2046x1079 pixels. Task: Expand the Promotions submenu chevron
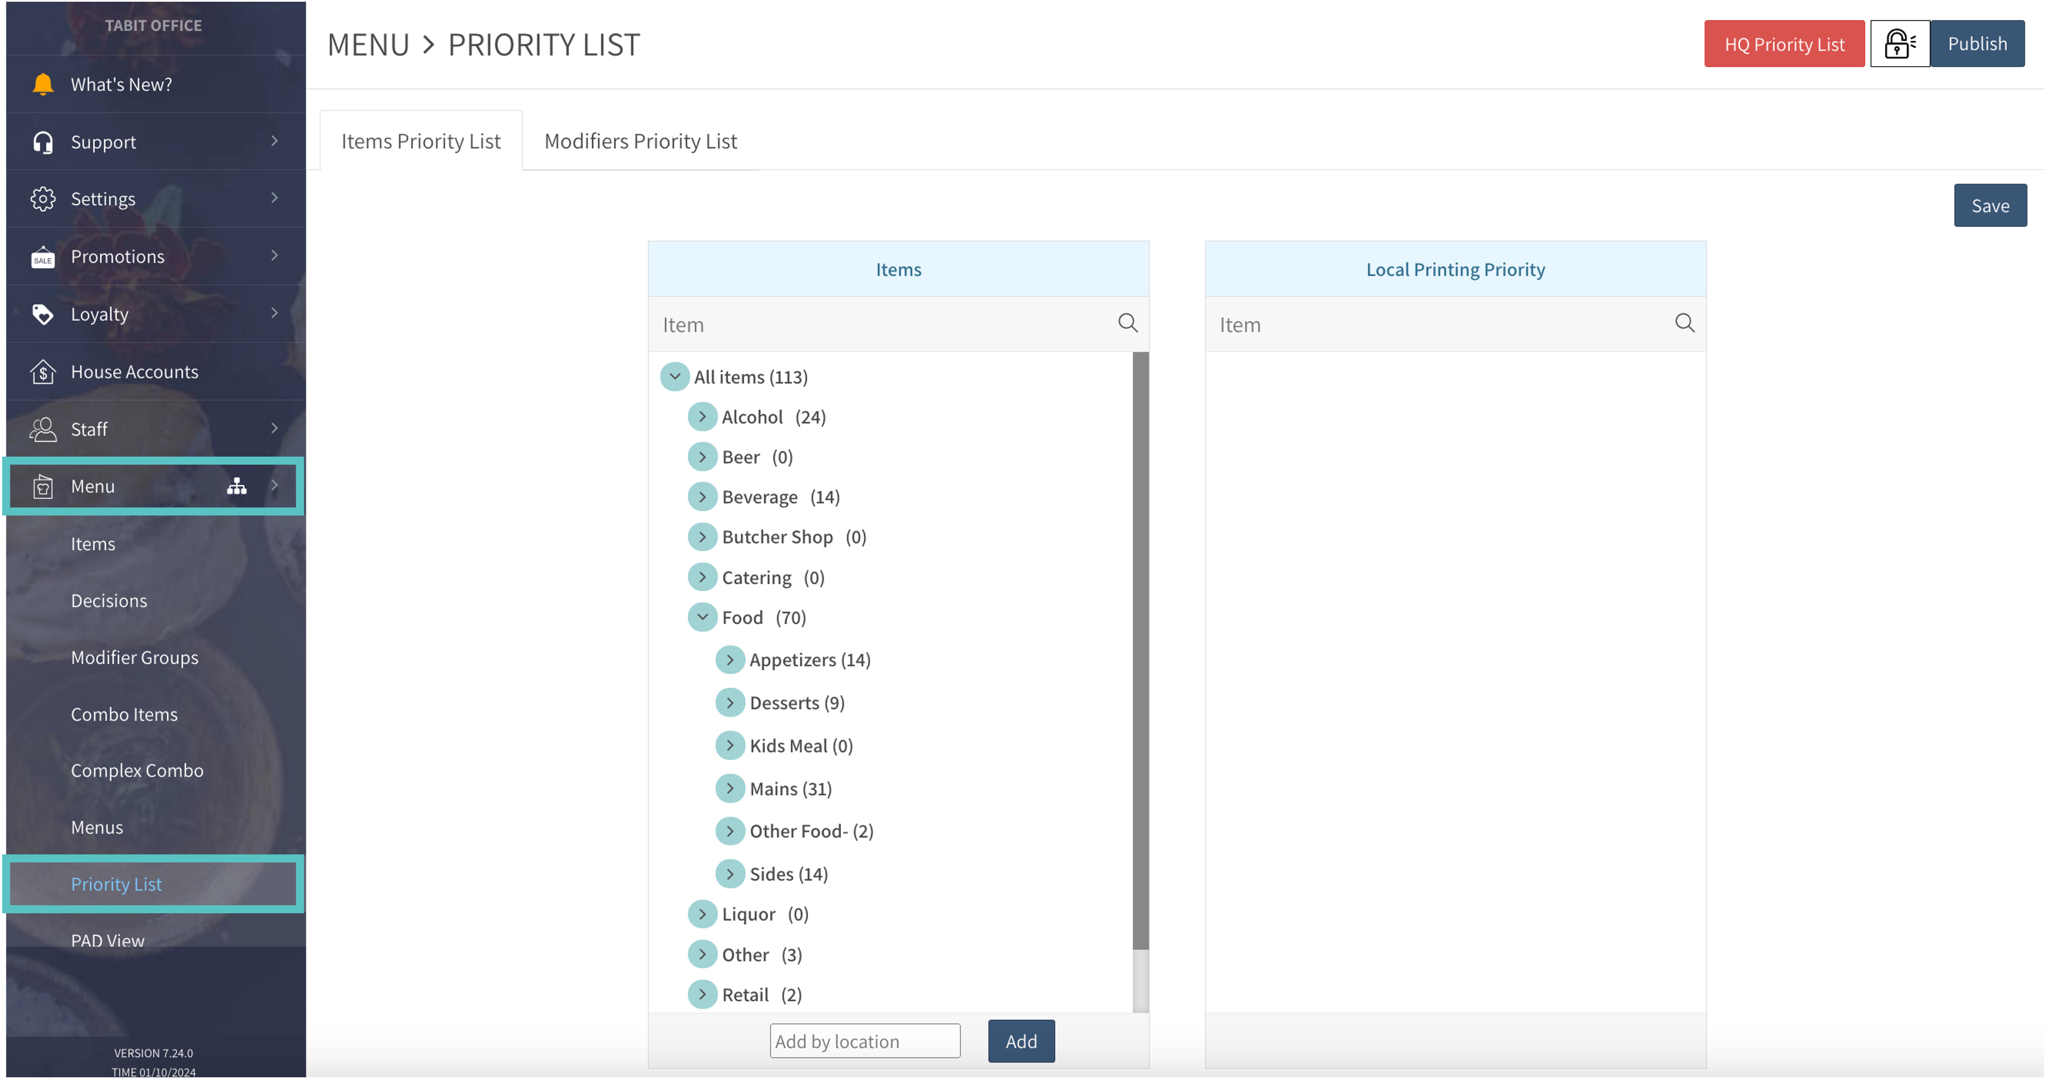point(275,255)
